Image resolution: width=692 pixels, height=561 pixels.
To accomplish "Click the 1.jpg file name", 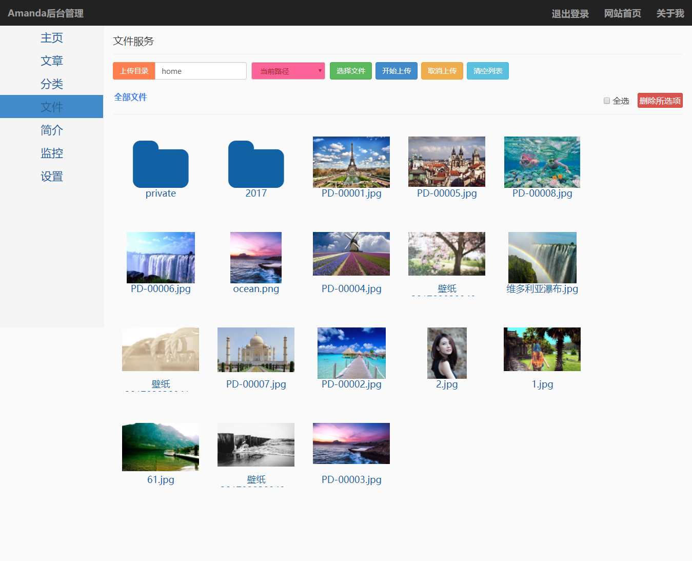I will (x=542, y=384).
